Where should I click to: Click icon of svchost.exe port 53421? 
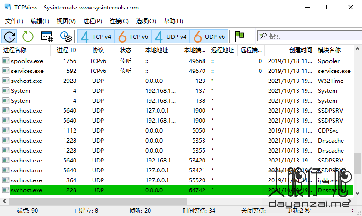[x=6, y=170]
